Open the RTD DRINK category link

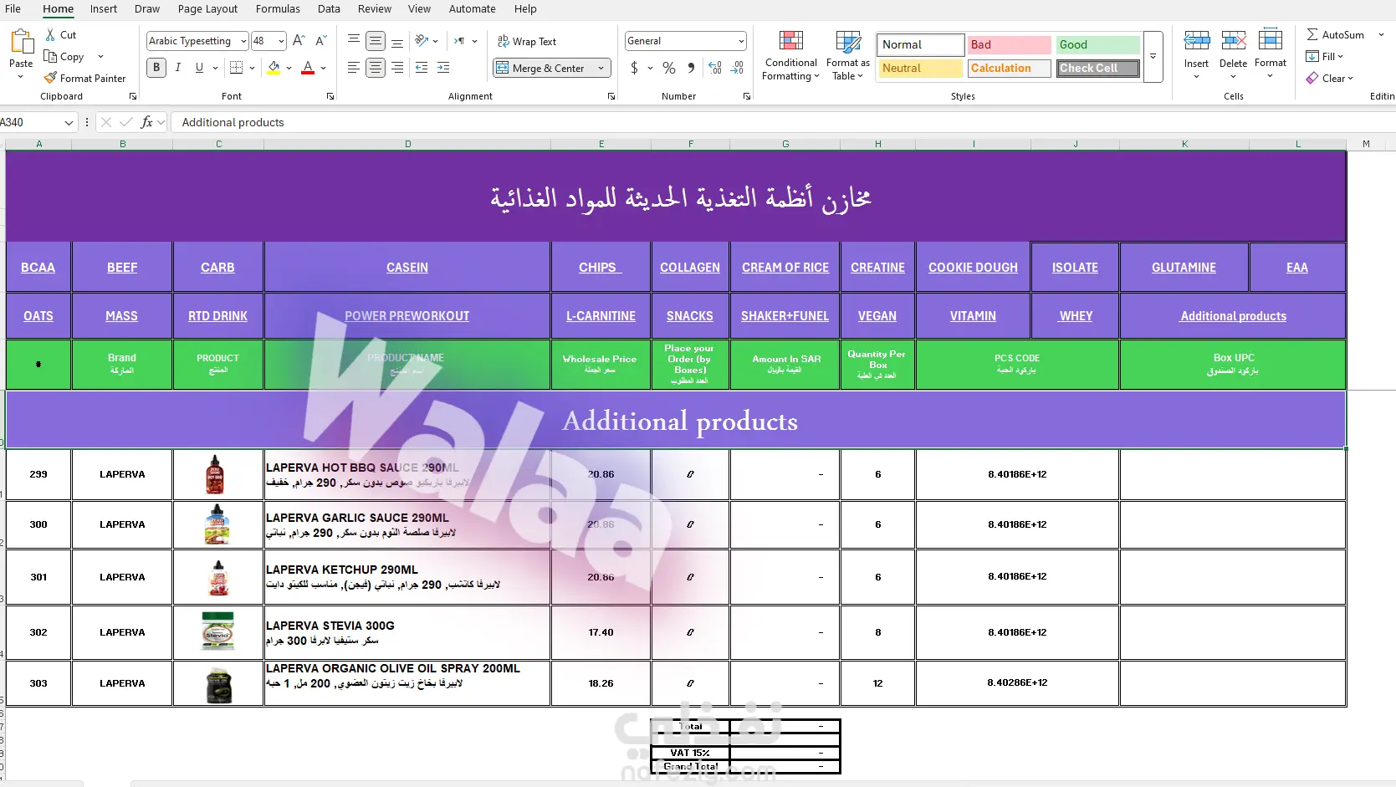click(217, 316)
